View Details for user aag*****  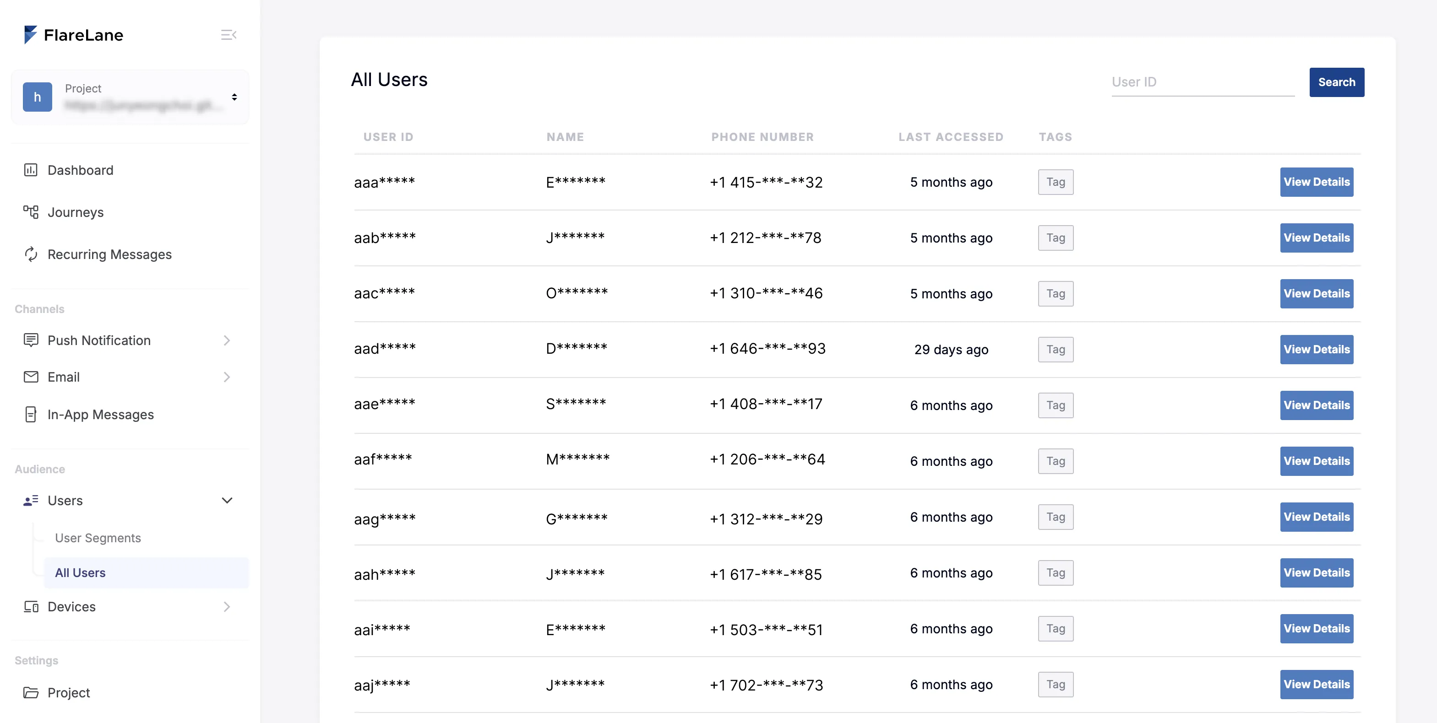(1316, 516)
